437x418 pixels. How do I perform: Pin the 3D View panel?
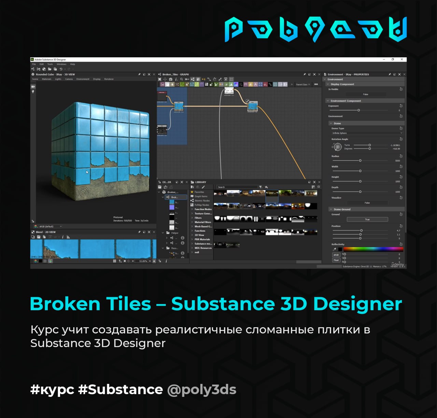pyautogui.click(x=139, y=74)
